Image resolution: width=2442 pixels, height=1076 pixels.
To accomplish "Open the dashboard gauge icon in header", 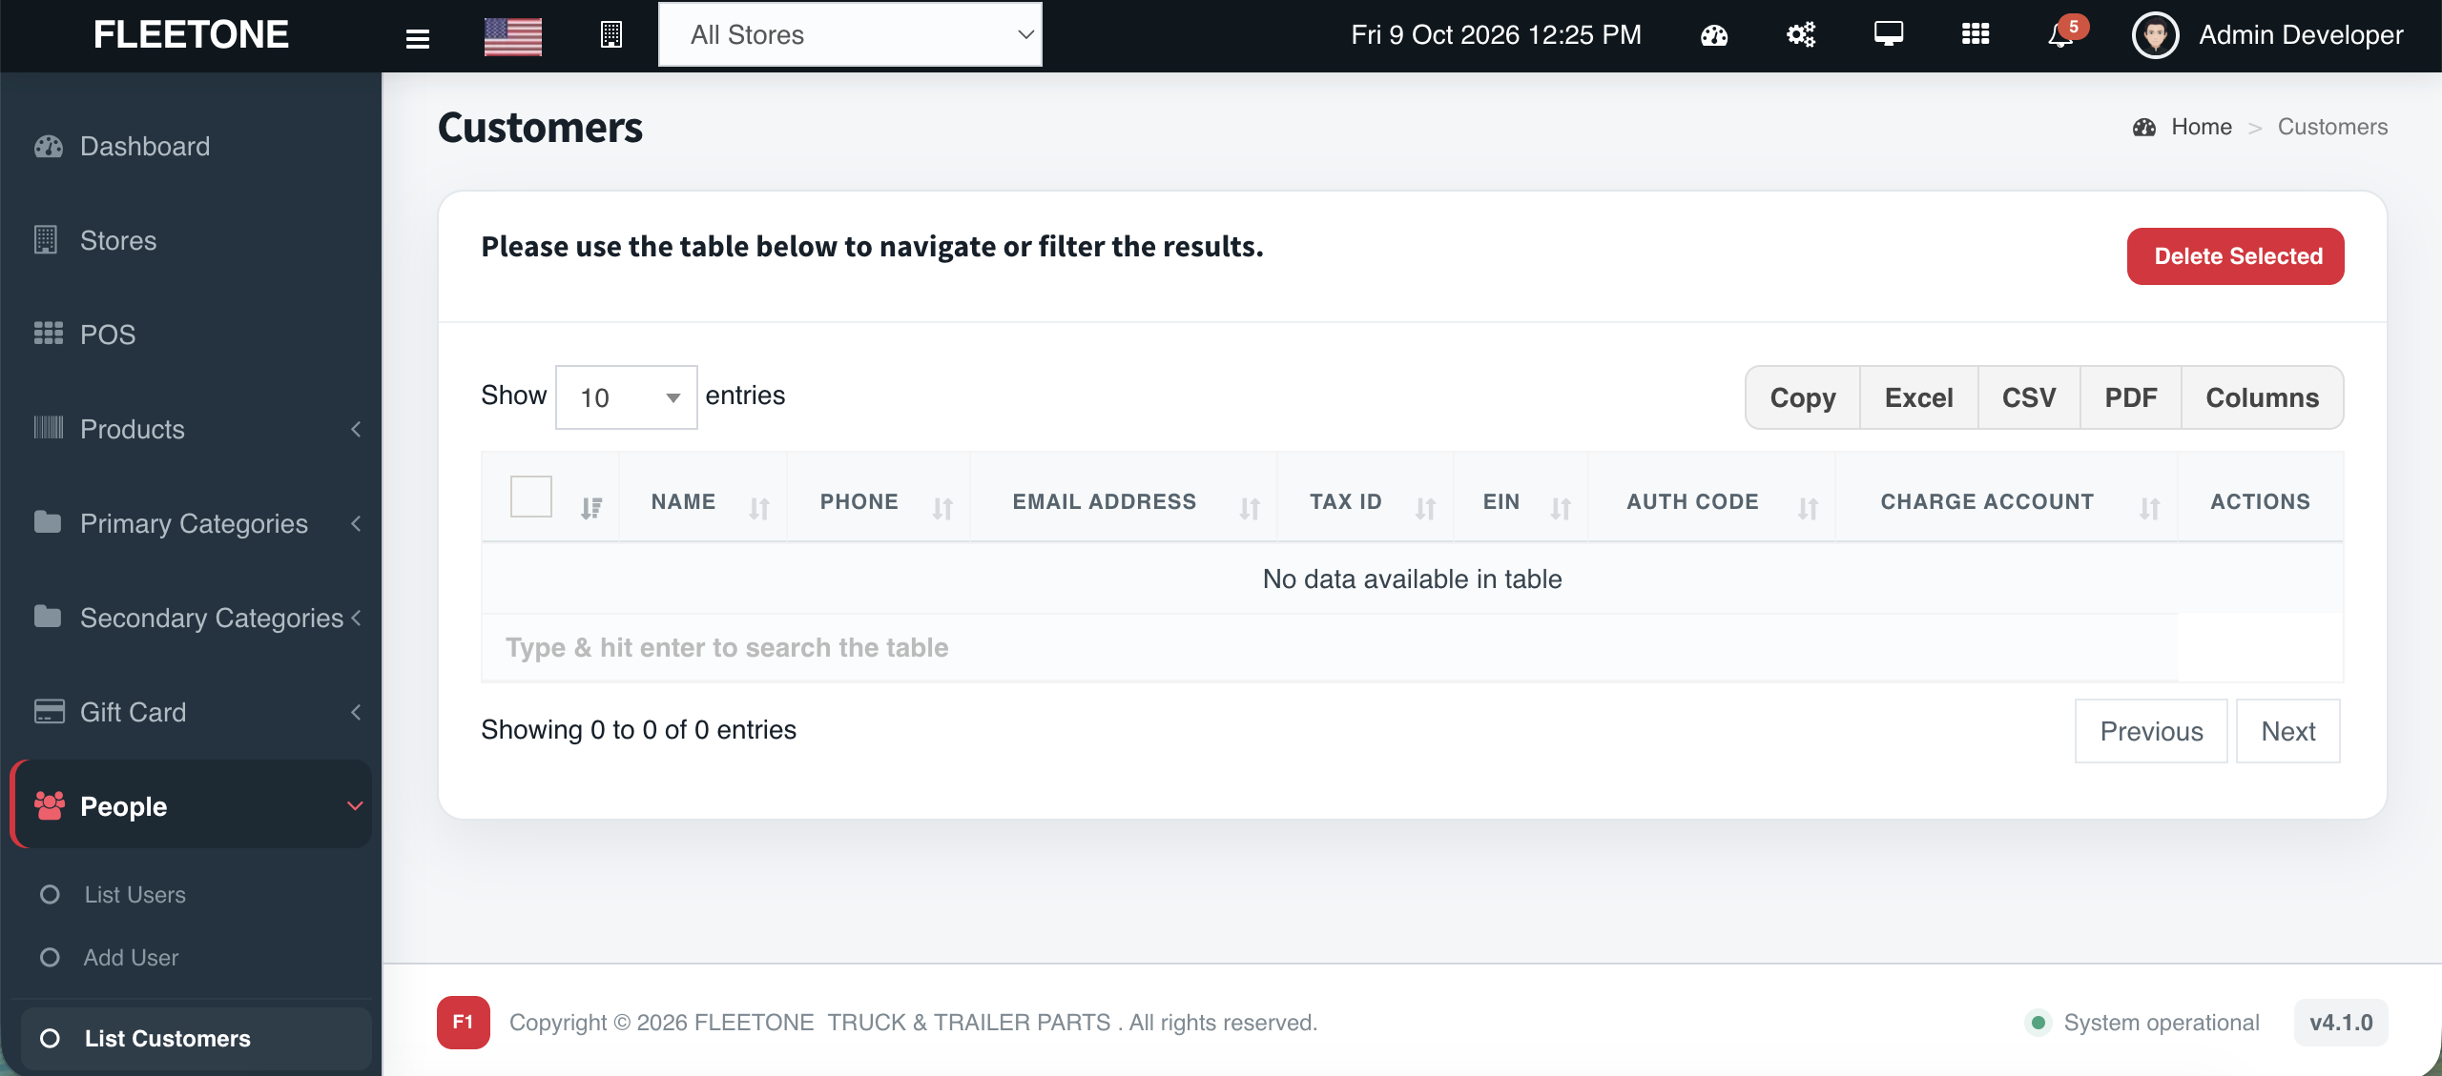I will (x=1714, y=36).
